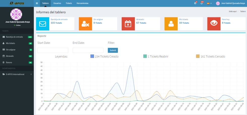247x115 pixels.
Task: Switch to the Herramientas menu
Action: [x=82, y=3]
